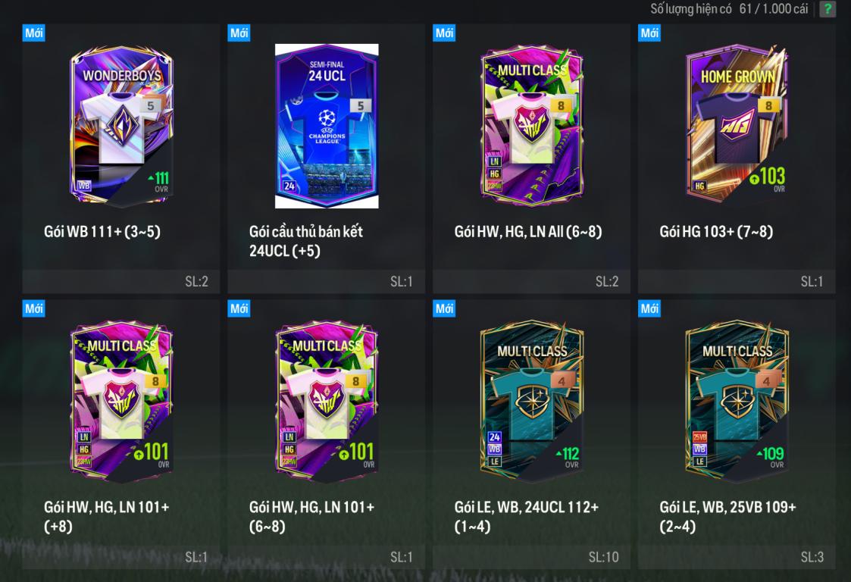851x582 pixels.
Task: Click the HW shield jersey on Multi Class All pack
Action: click(x=531, y=128)
